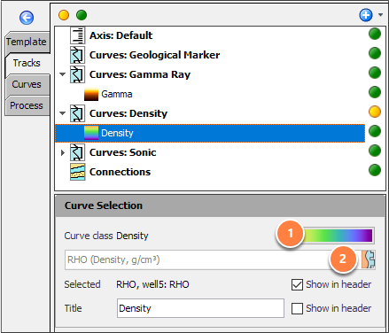Switch to the Process tab

(27, 105)
